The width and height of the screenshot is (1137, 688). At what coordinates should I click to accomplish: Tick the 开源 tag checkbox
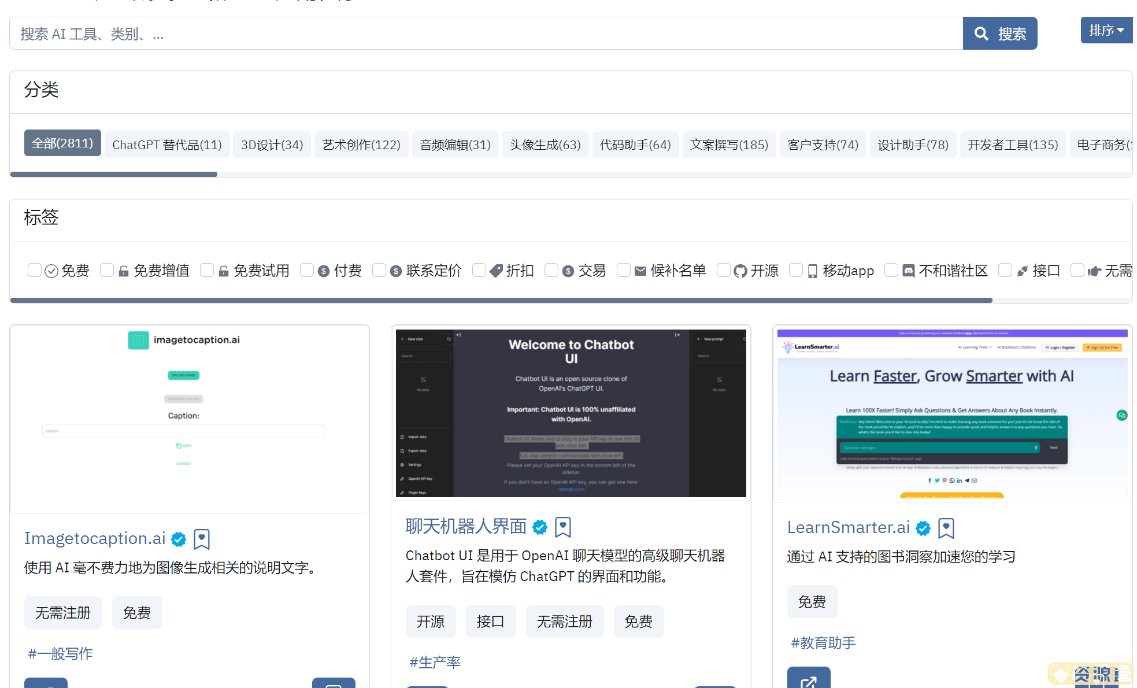coord(724,270)
